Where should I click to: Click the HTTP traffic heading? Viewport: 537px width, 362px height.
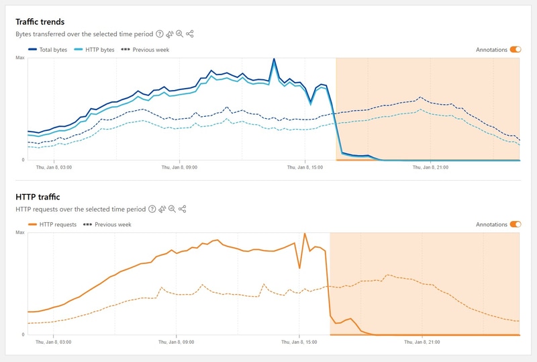pos(38,197)
